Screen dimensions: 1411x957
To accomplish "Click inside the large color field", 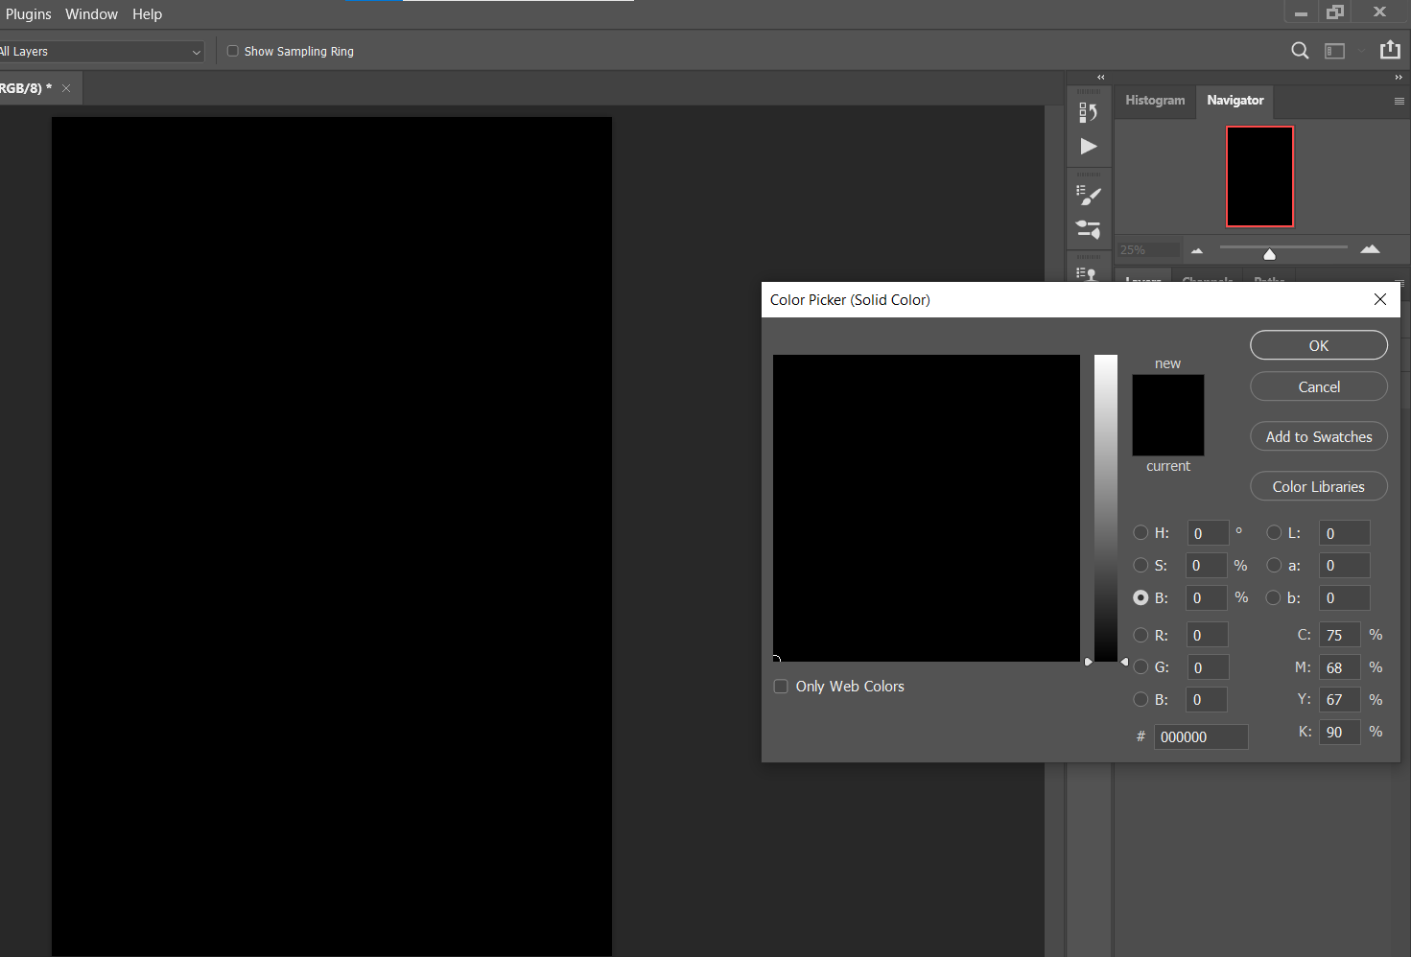I will 927,508.
